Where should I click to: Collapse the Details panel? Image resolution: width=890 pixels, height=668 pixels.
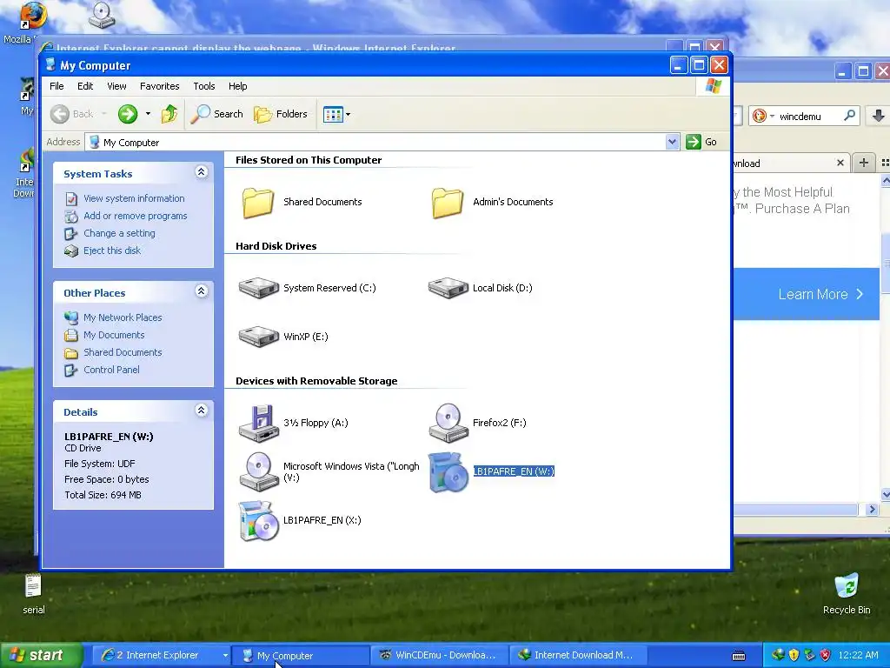(201, 411)
